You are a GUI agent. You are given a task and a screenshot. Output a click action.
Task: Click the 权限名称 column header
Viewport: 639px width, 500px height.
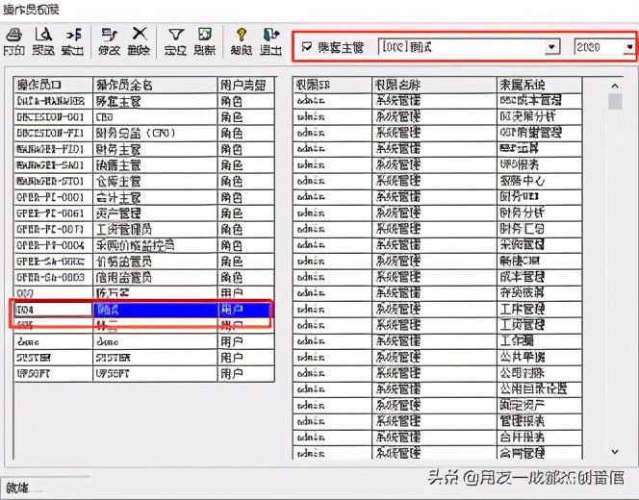click(x=434, y=85)
